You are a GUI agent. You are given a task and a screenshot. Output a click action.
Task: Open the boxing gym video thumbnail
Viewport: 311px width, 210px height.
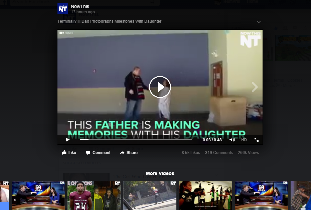click(x=205, y=195)
